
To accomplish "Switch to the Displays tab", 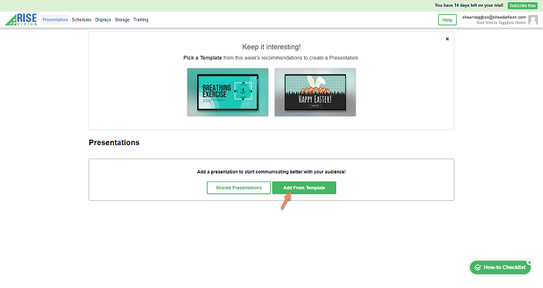I will tap(103, 20).
